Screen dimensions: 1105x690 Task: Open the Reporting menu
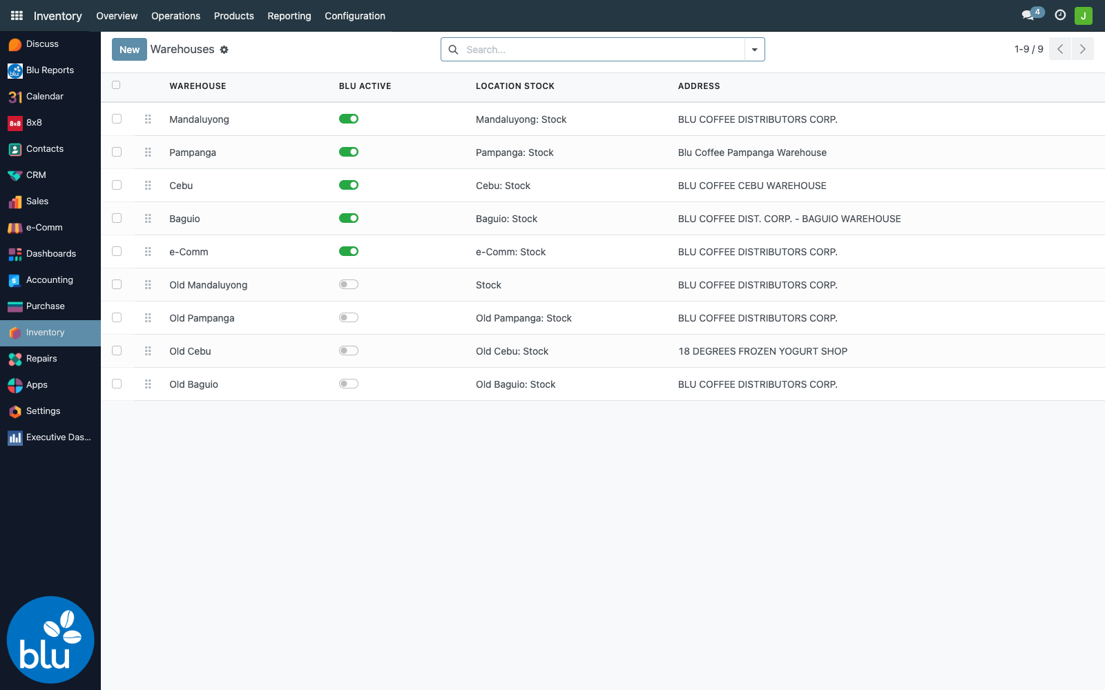[289, 16]
